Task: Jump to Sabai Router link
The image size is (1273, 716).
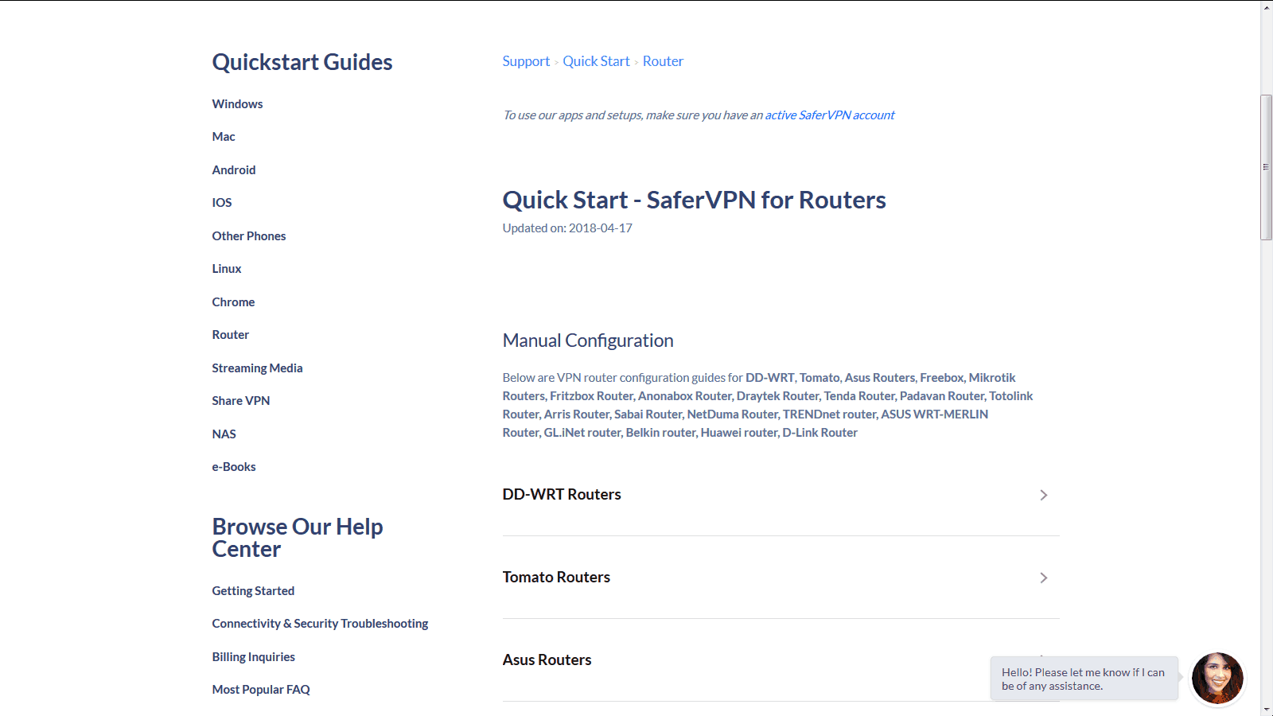Action: pyautogui.click(x=648, y=414)
